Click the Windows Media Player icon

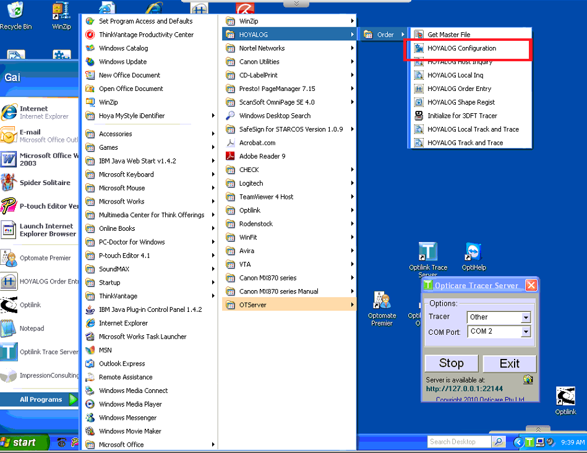point(90,404)
